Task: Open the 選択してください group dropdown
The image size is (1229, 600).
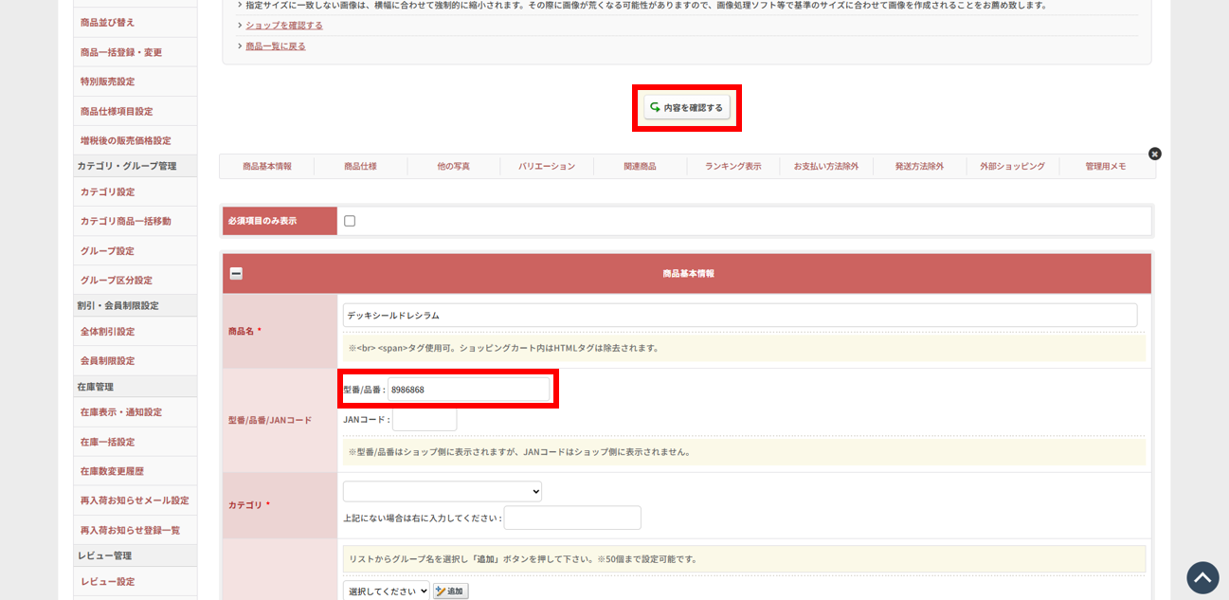Action: click(386, 591)
